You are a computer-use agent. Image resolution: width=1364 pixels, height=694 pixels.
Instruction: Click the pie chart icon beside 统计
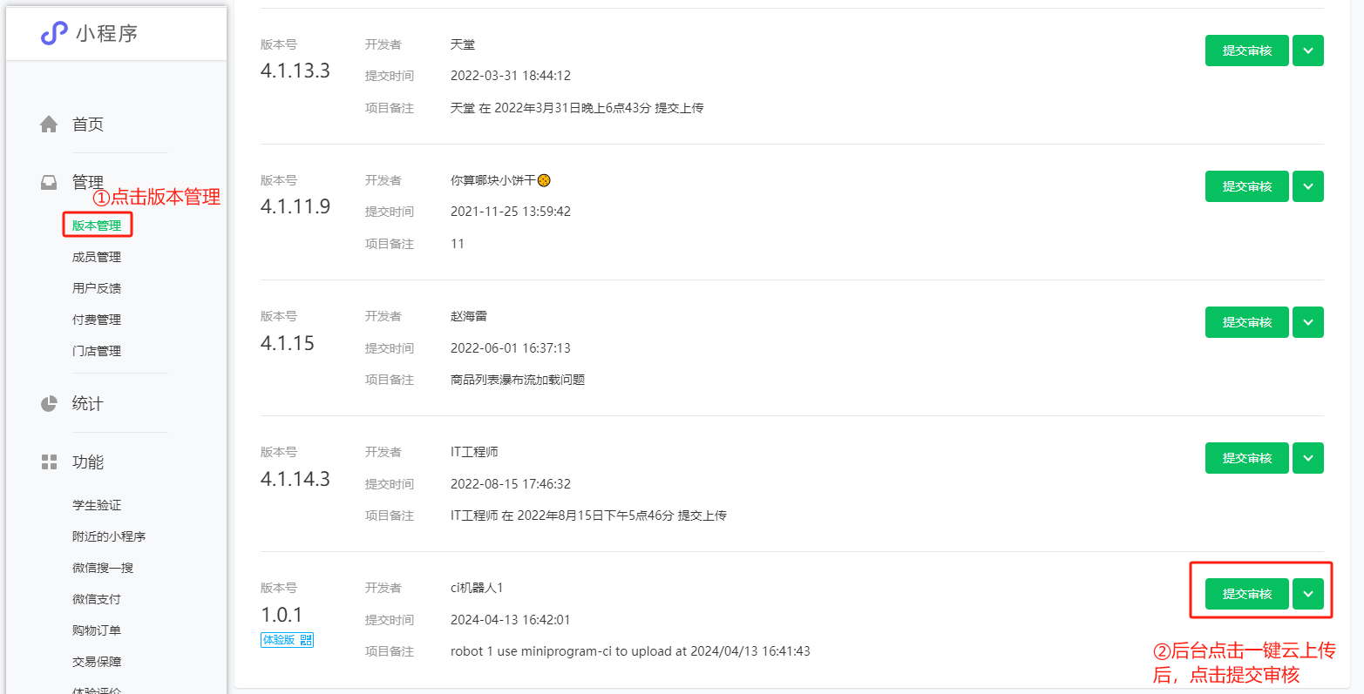coord(49,404)
